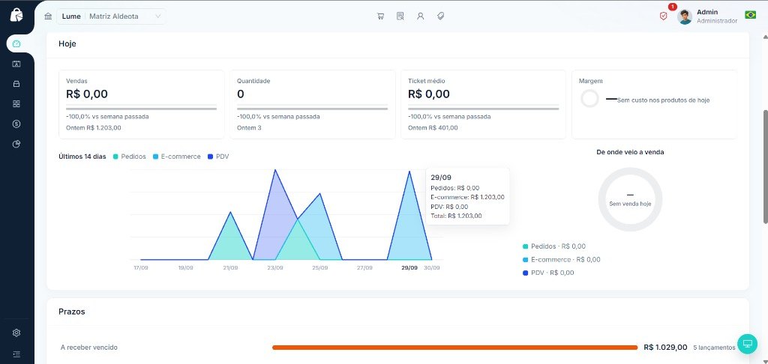This screenshot has width=768, height=364.
Task: Open the grid modules icon in sidebar
Action: [16, 103]
